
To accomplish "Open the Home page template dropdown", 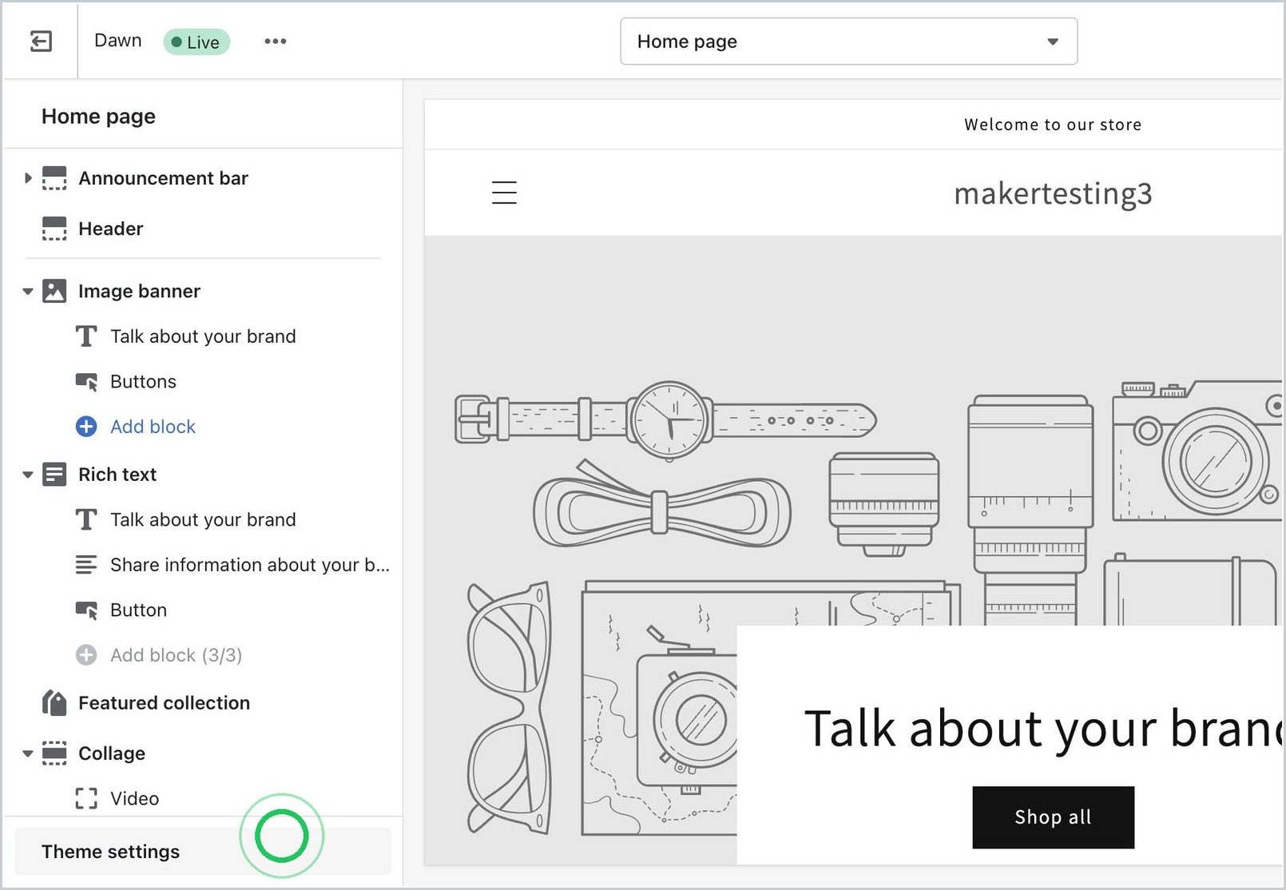I will pos(848,42).
